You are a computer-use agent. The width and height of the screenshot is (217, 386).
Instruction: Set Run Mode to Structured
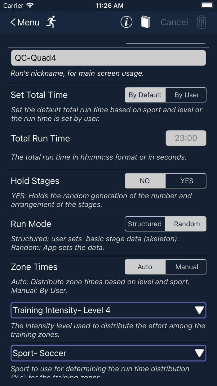click(145, 224)
